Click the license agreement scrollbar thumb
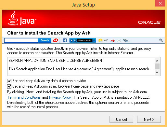 coord(157,66)
